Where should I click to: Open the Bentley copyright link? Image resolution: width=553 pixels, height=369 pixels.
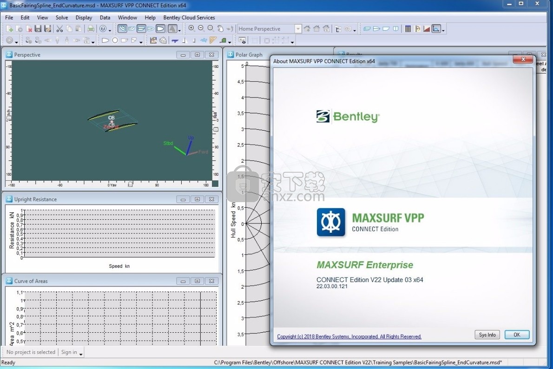[349, 336]
